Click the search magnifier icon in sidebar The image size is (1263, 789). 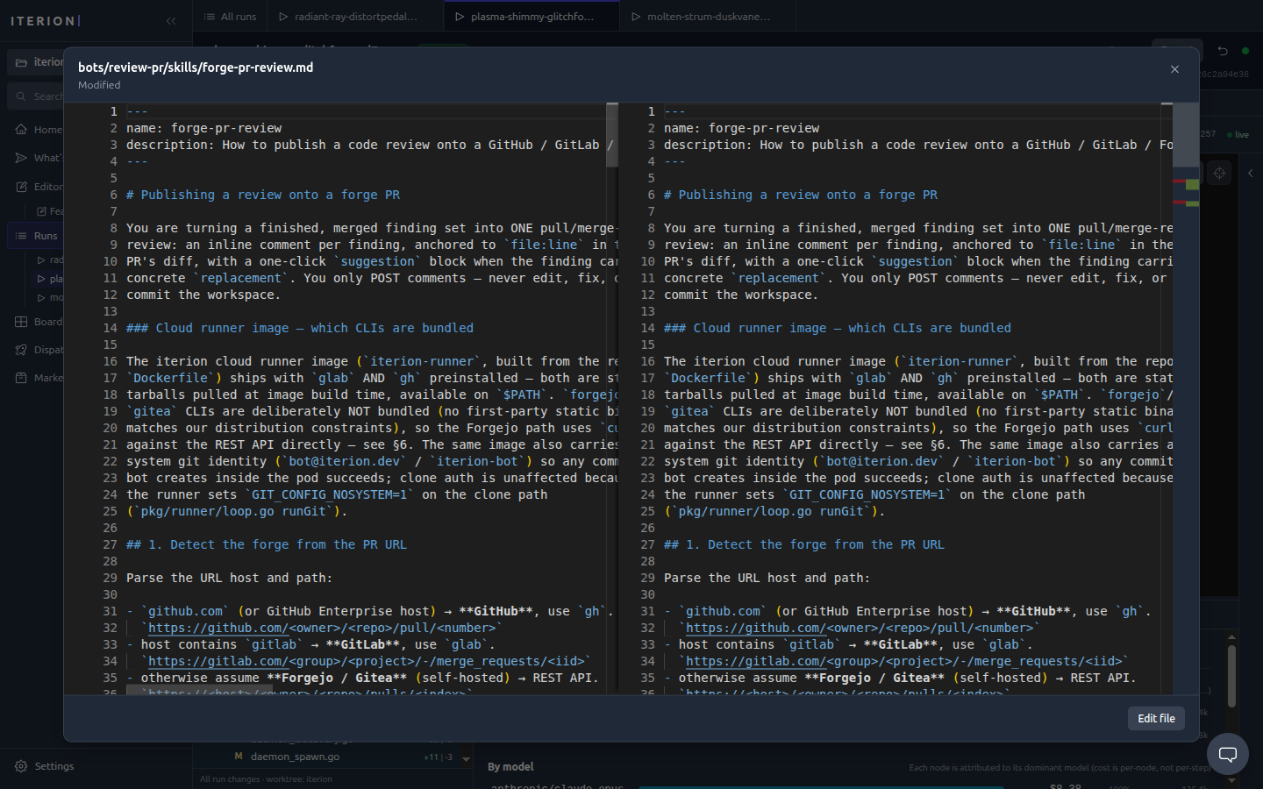click(21, 96)
